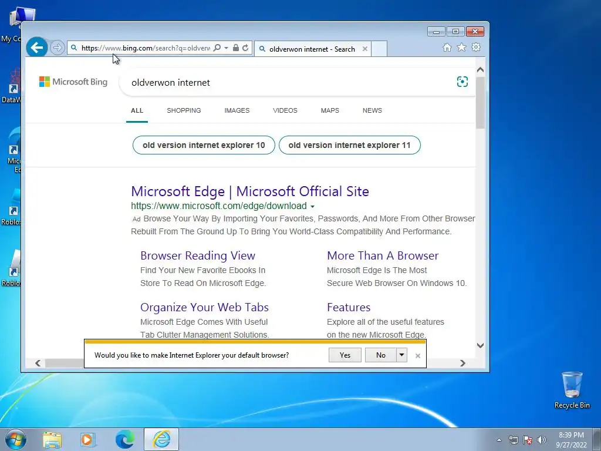Dismiss the default browser notification bar
This screenshot has height=451, width=601.
coord(418,356)
